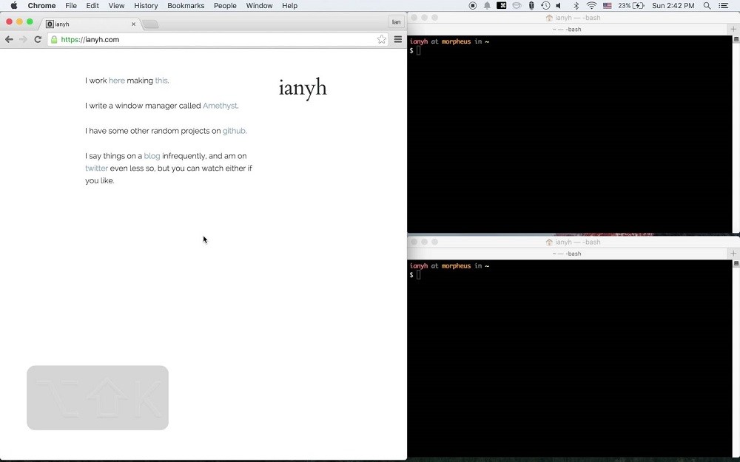The image size is (740, 462).
Task: Open the Chrome hamburger menu
Action: click(x=398, y=40)
